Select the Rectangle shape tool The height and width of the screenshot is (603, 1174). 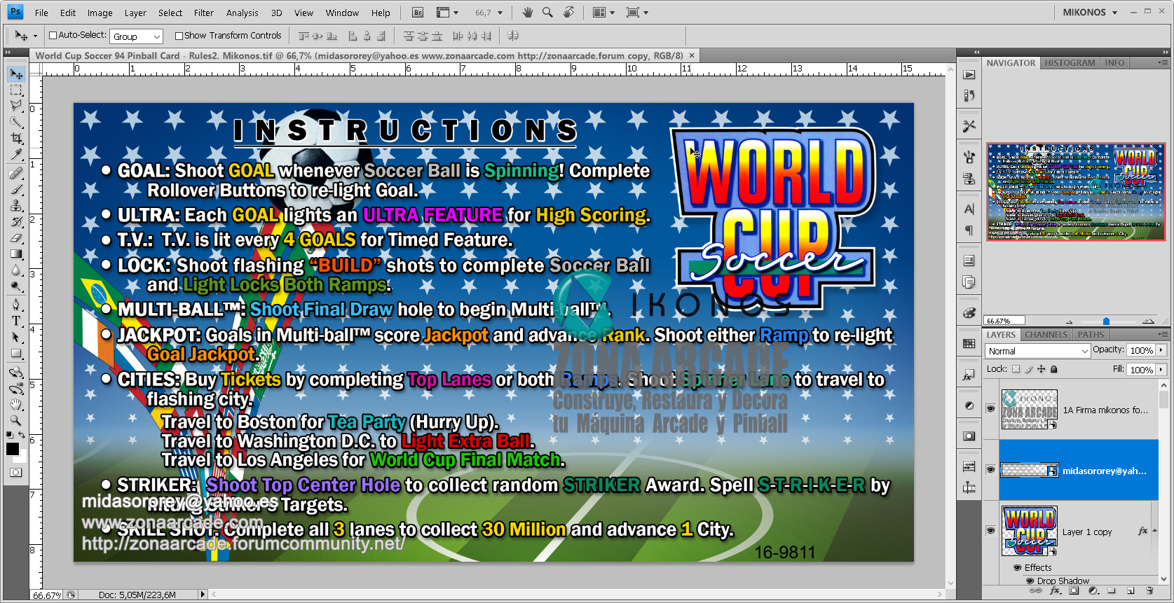click(x=16, y=353)
